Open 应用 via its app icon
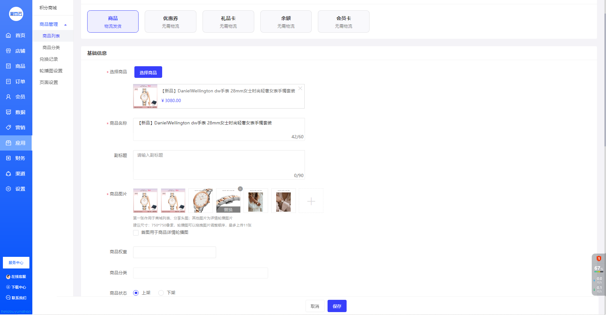 tap(8, 143)
